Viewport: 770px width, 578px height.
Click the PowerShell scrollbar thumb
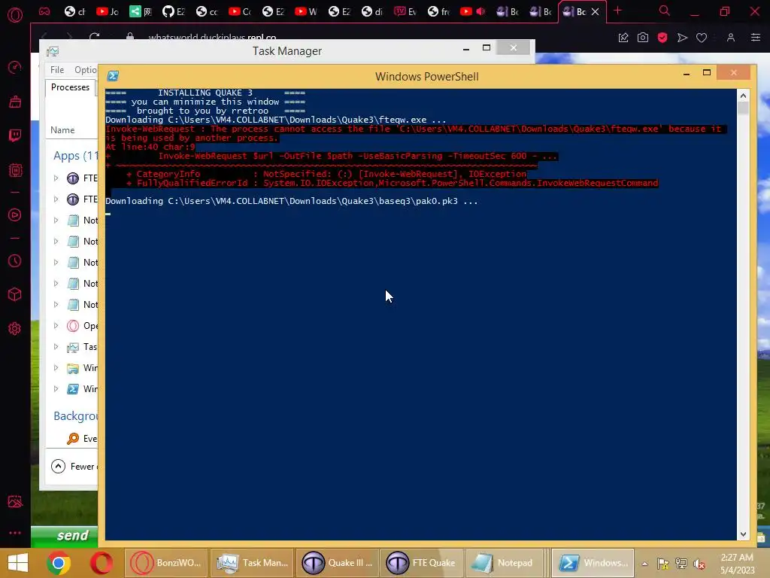pyautogui.click(x=743, y=108)
